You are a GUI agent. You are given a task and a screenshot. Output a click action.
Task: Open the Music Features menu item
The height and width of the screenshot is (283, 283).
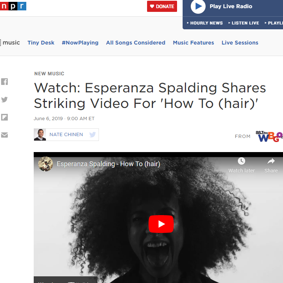pos(193,43)
